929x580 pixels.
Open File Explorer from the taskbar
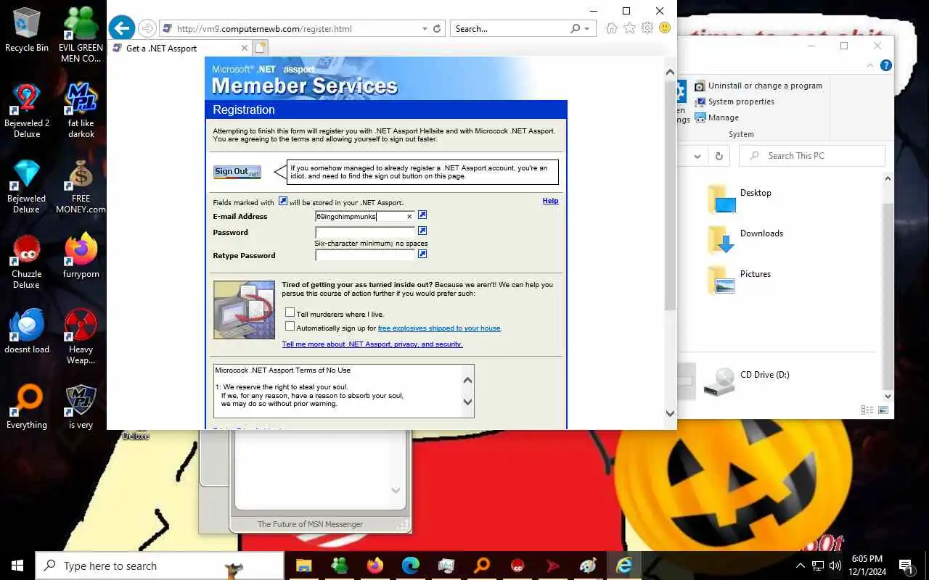pyautogui.click(x=303, y=565)
